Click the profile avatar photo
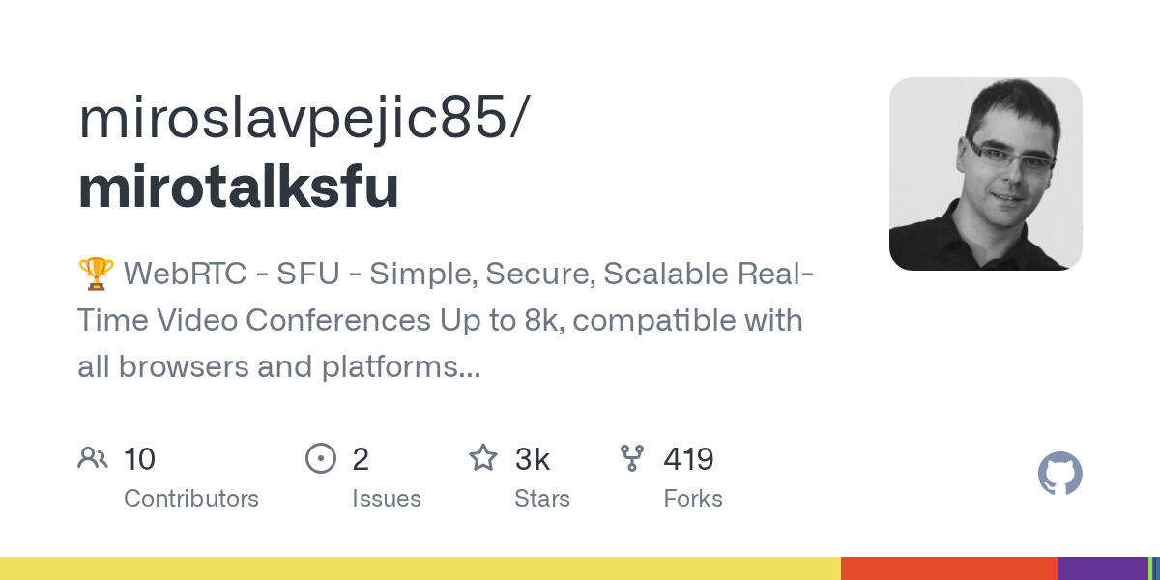The width and height of the screenshot is (1160, 580). tap(985, 174)
